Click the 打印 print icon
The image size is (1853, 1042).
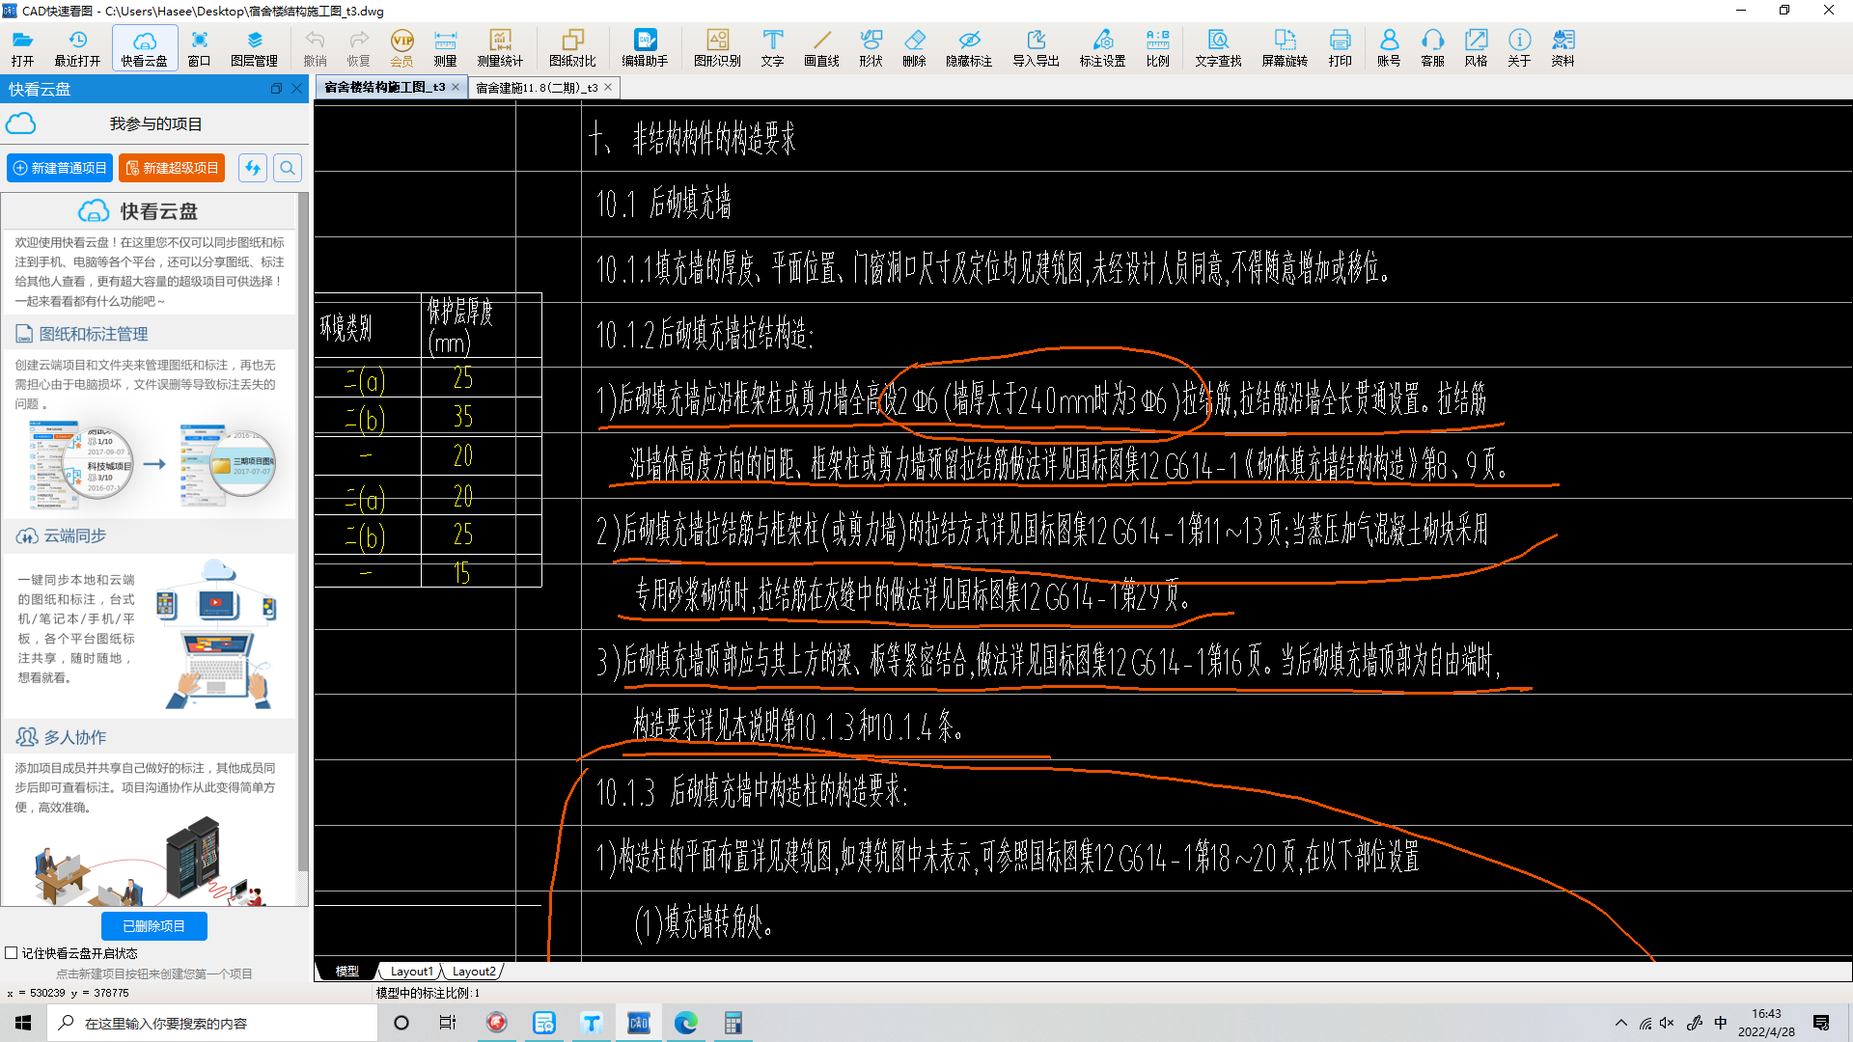[1340, 47]
